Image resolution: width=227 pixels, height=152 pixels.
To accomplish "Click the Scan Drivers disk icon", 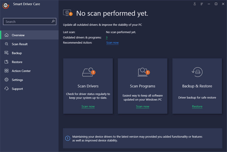I will point(88,72).
